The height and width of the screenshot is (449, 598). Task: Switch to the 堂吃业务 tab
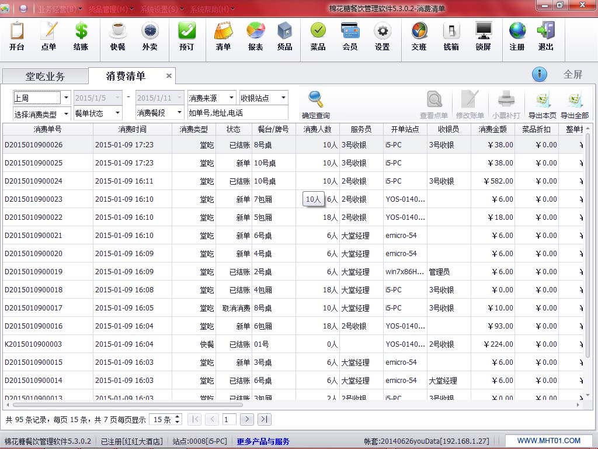(46, 77)
